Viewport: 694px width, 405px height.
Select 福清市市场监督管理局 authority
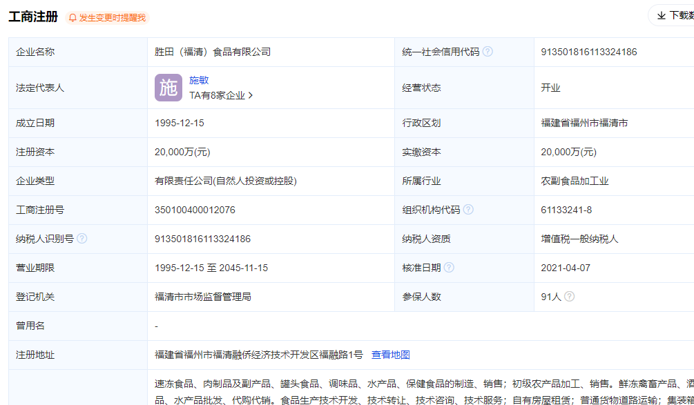click(203, 297)
